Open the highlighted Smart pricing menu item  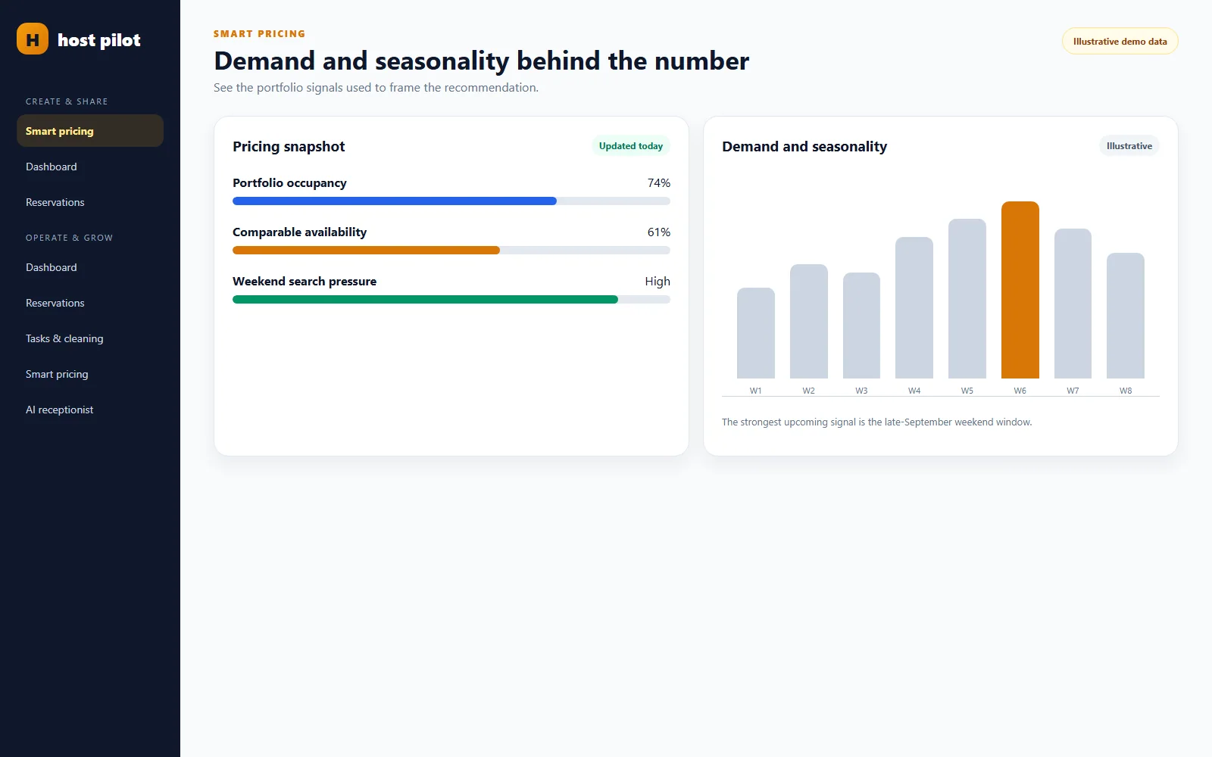(x=90, y=131)
